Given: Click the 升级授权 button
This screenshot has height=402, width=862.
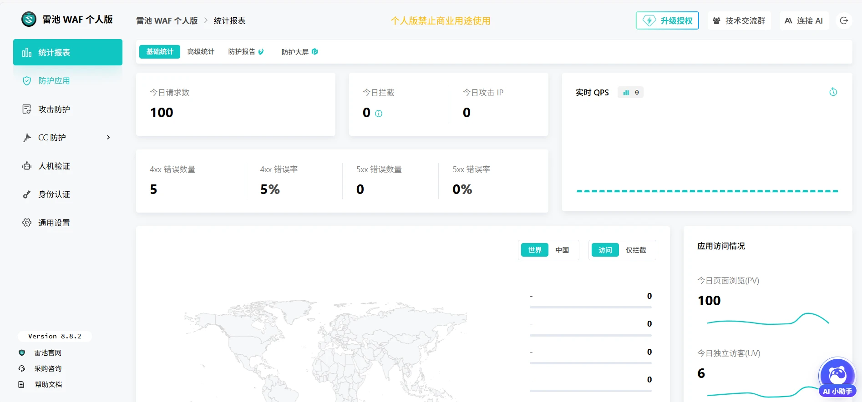Looking at the screenshot, I should (x=667, y=20).
